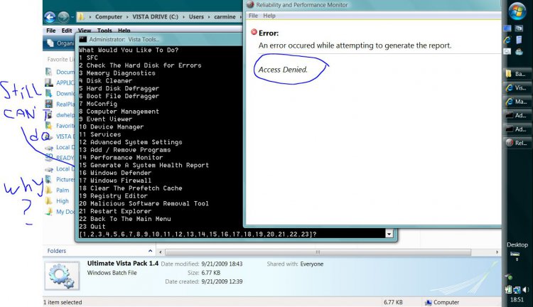Expand the arrow after Computer in address bar
Viewport: 533px width, 307px height.
pyautogui.click(x=127, y=16)
